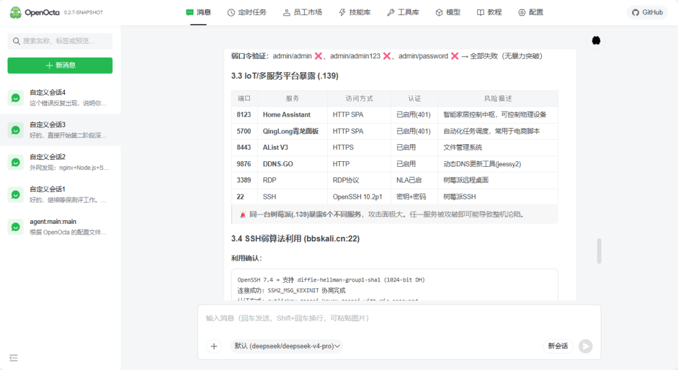Open the 配置 settings tab
This screenshot has width=678, height=370.
tap(530, 13)
